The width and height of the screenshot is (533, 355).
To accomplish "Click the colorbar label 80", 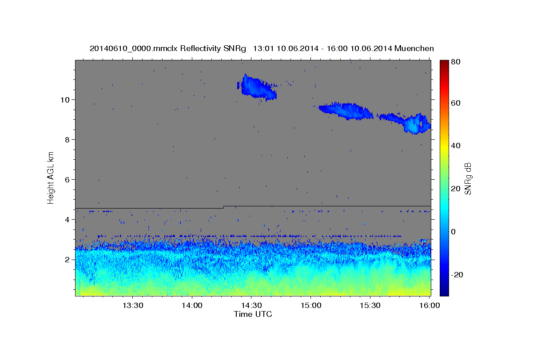I will click(455, 62).
